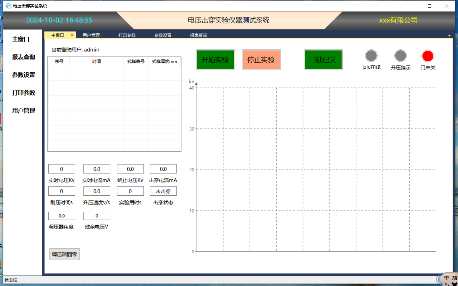
Task: Click the 实验用时 value field
Action: click(x=130, y=191)
